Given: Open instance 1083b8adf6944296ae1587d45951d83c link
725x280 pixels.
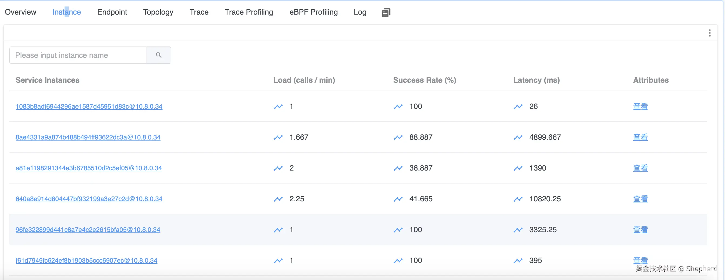Looking at the screenshot, I should click(x=89, y=106).
